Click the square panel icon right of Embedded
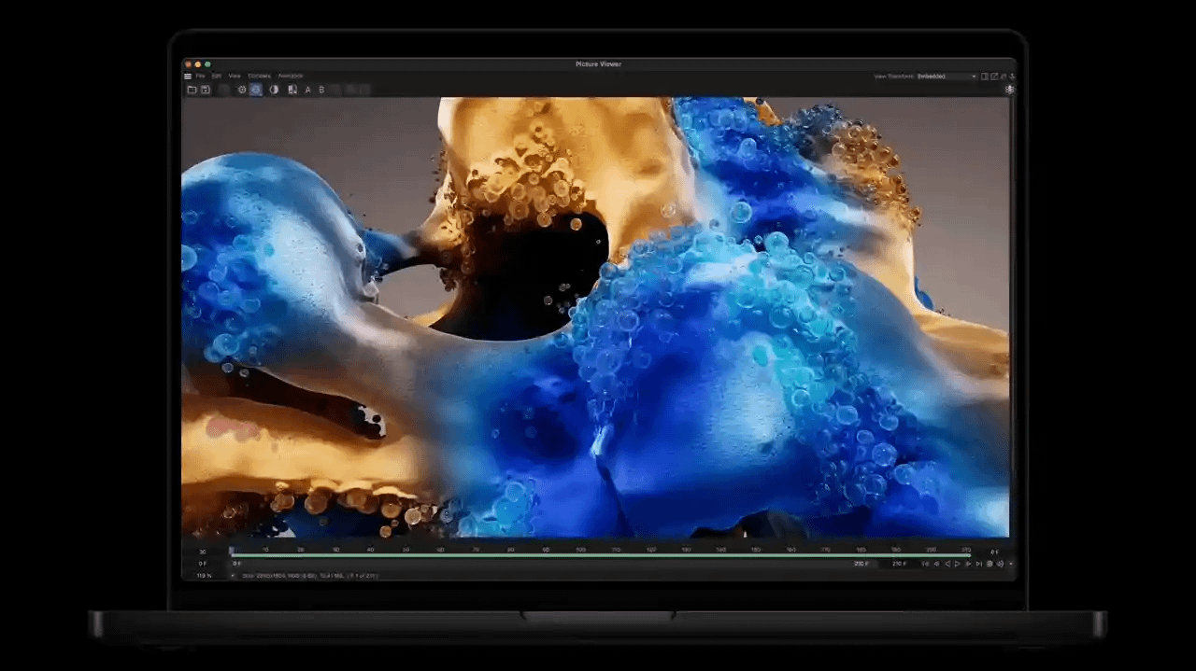 pos(985,77)
